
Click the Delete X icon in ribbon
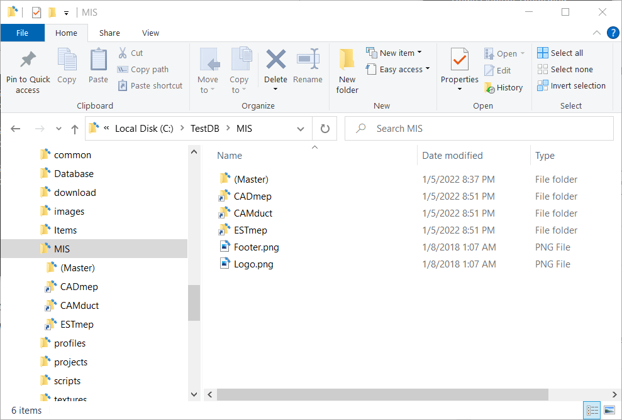click(275, 60)
